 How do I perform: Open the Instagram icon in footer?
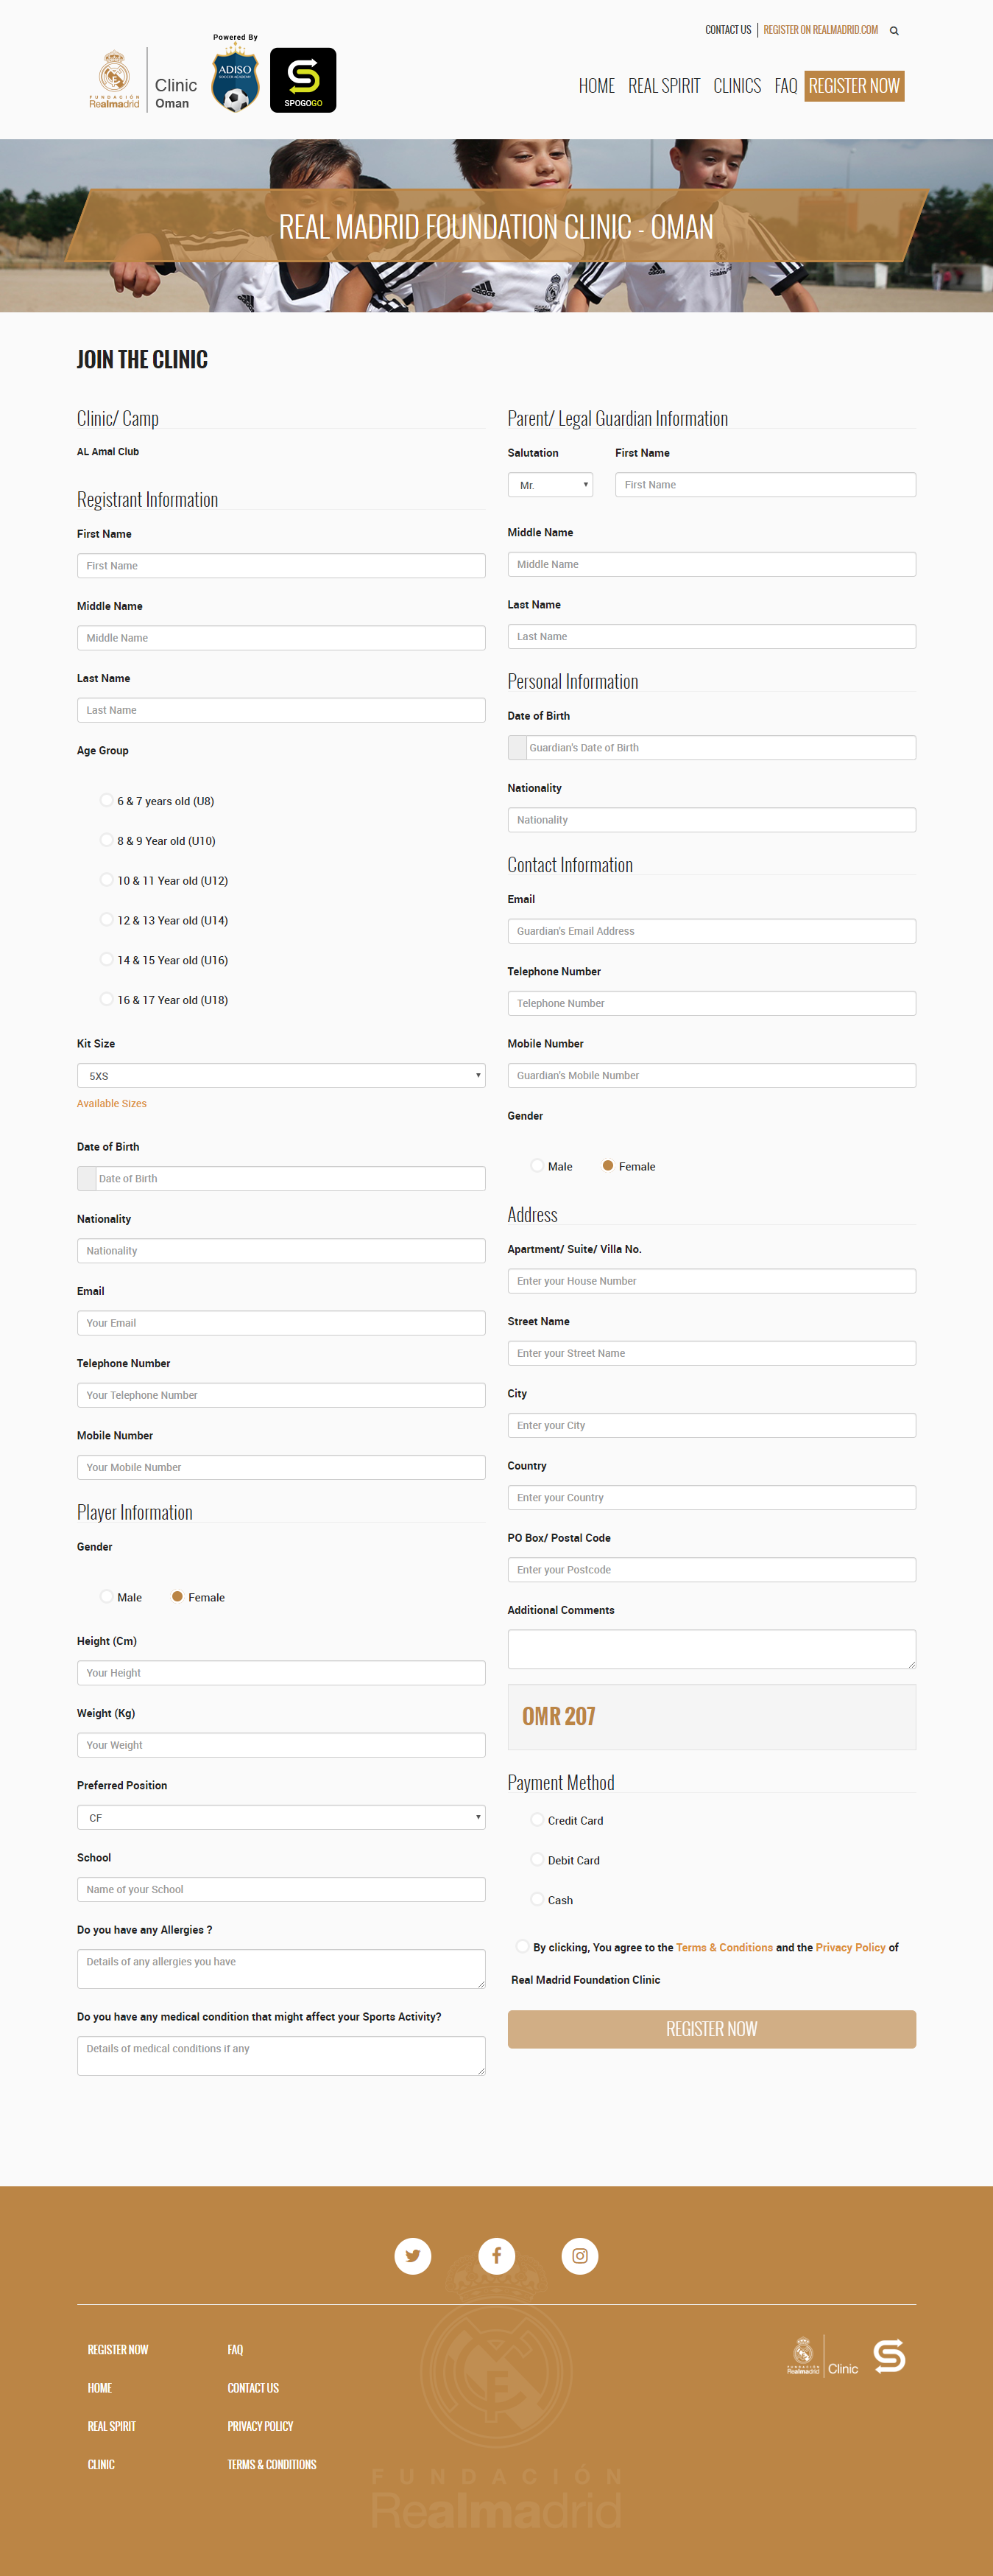click(579, 2255)
